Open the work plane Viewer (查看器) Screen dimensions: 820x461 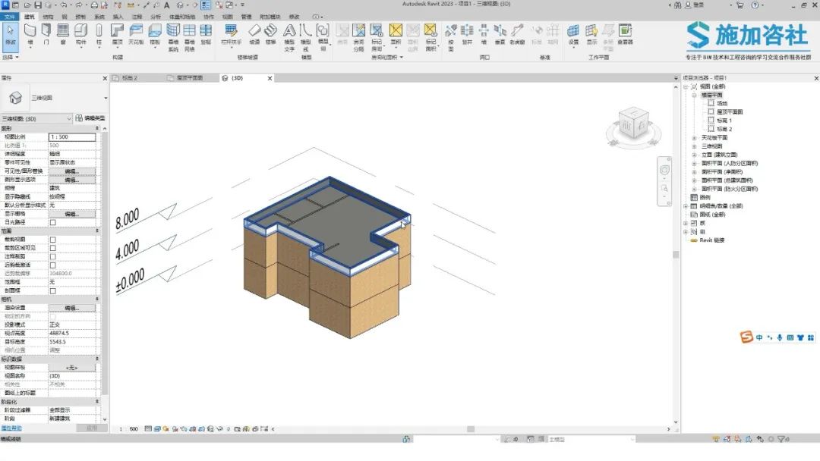[x=625, y=34]
